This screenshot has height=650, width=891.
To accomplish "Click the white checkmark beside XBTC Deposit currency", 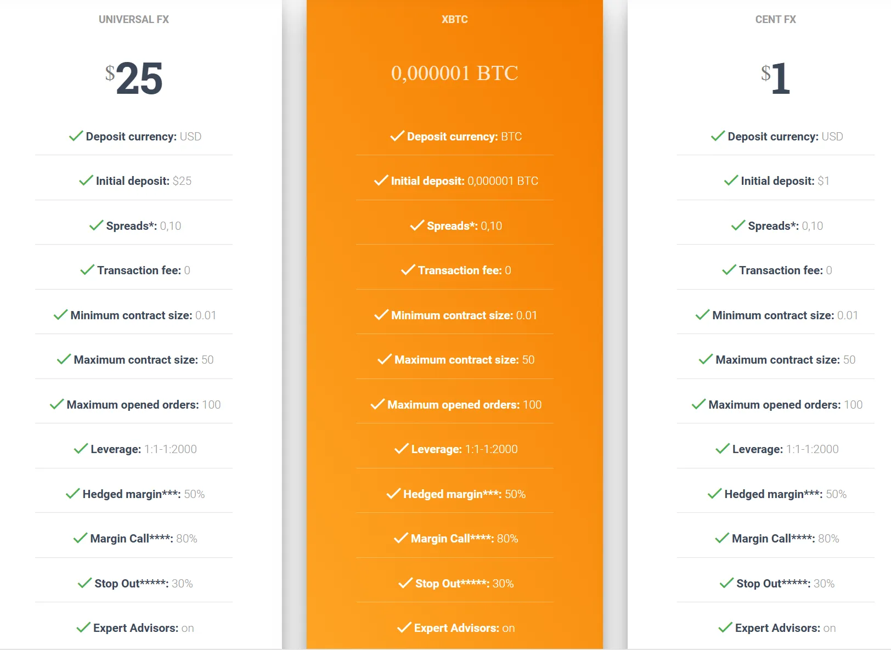I will [x=398, y=136].
